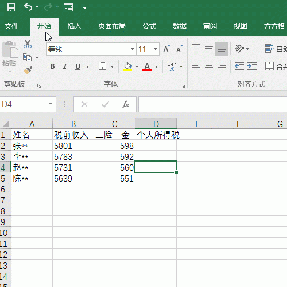287x287 pixels.
Task: Click the text Orientation icon
Action: point(239,49)
